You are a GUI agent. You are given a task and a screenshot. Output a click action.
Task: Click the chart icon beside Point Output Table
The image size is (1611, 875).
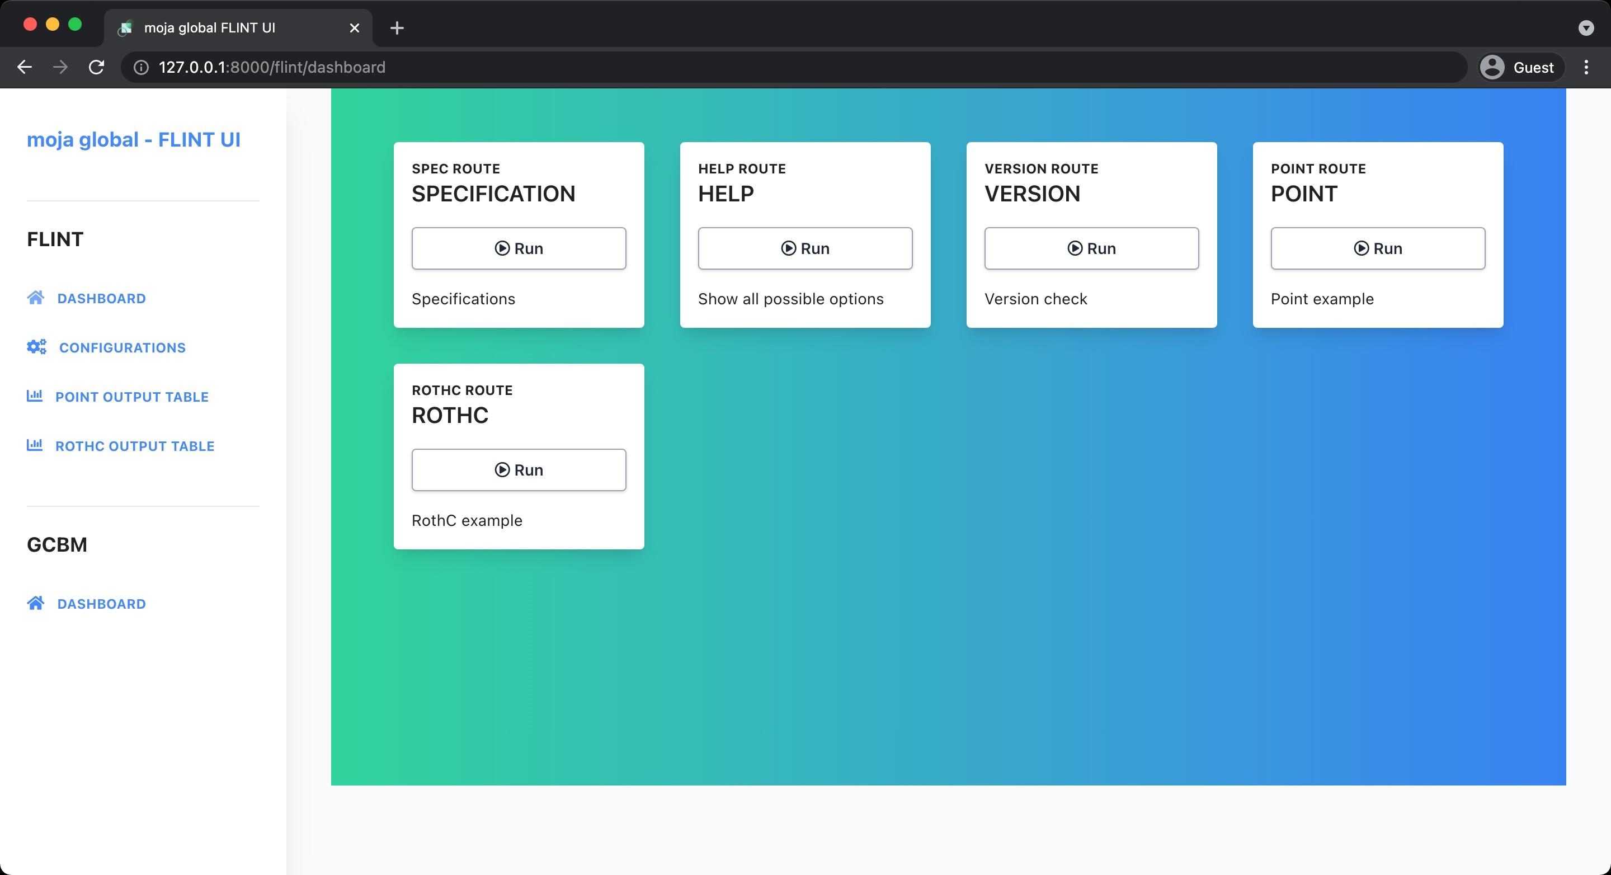tap(34, 396)
